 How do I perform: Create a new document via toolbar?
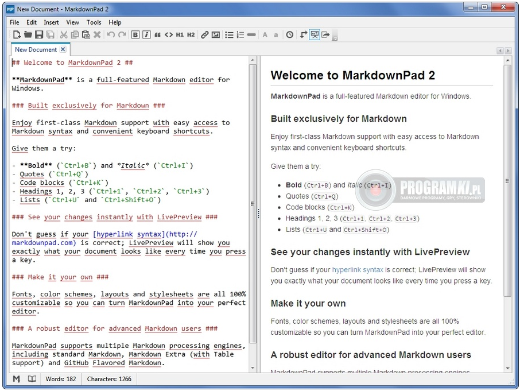17,34
